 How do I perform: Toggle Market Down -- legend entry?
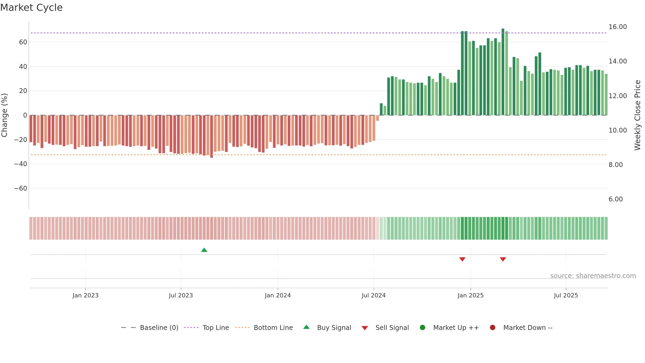[x=521, y=328]
